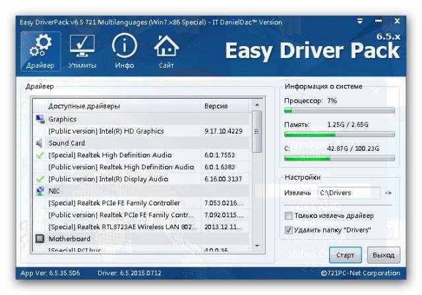Click the Graphics category row label

click(x=63, y=119)
